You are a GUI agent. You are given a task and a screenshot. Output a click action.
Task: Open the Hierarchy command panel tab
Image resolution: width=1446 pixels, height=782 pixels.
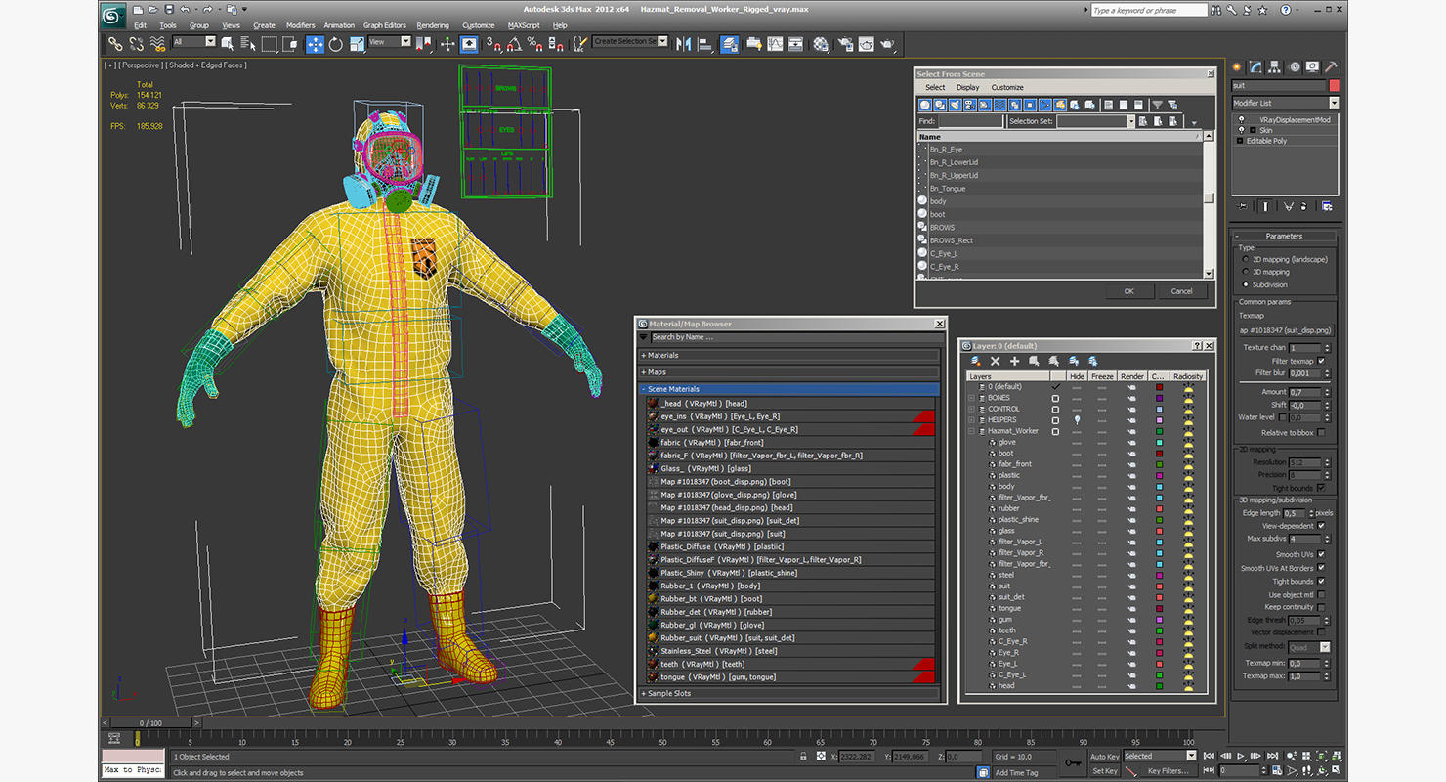(1274, 66)
